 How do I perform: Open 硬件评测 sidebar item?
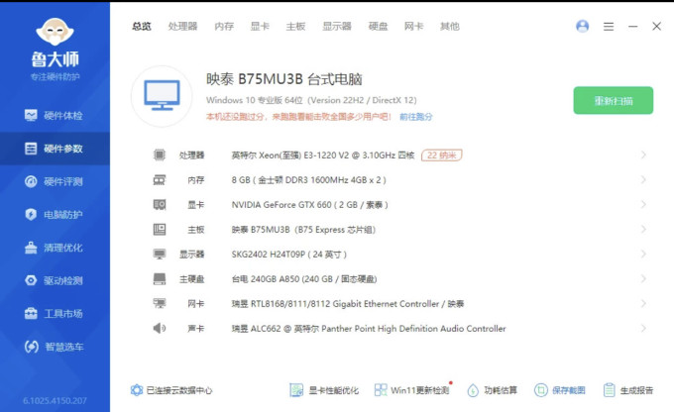click(x=55, y=181)
